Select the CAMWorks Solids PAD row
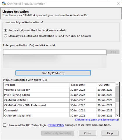The width and height of the screenshot is (122, 140). (59, 115)
